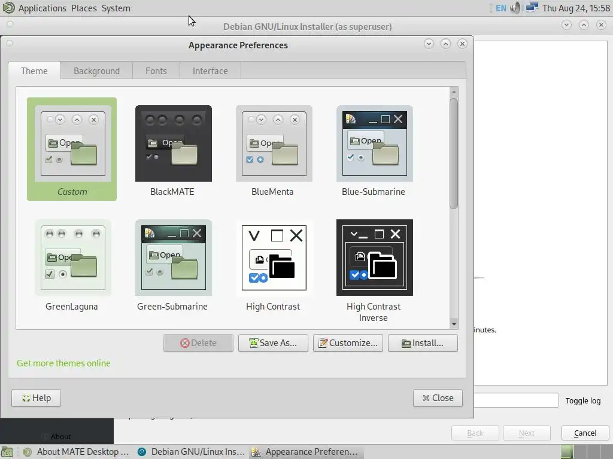Open Get more themes online link
The height and width of the screenshot is (459, 613).
63,363
